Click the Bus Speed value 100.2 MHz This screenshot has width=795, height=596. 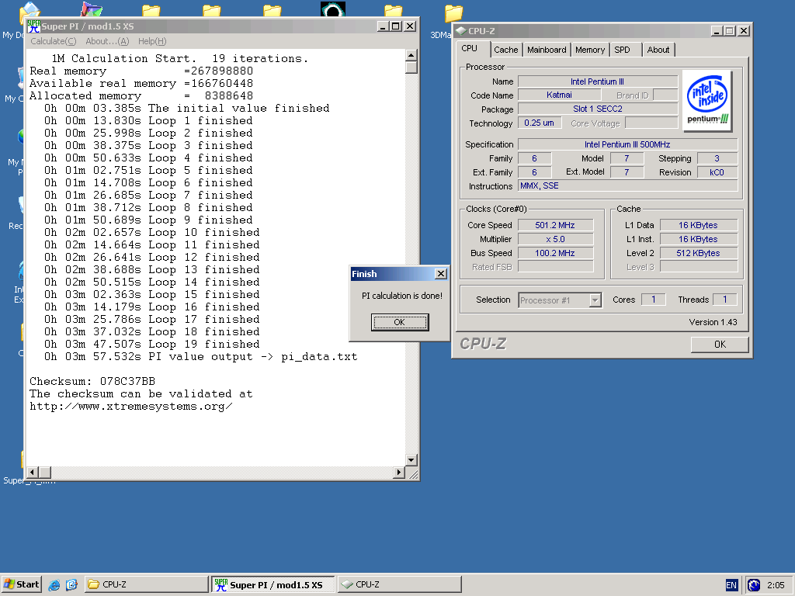[x=555, y=253]
